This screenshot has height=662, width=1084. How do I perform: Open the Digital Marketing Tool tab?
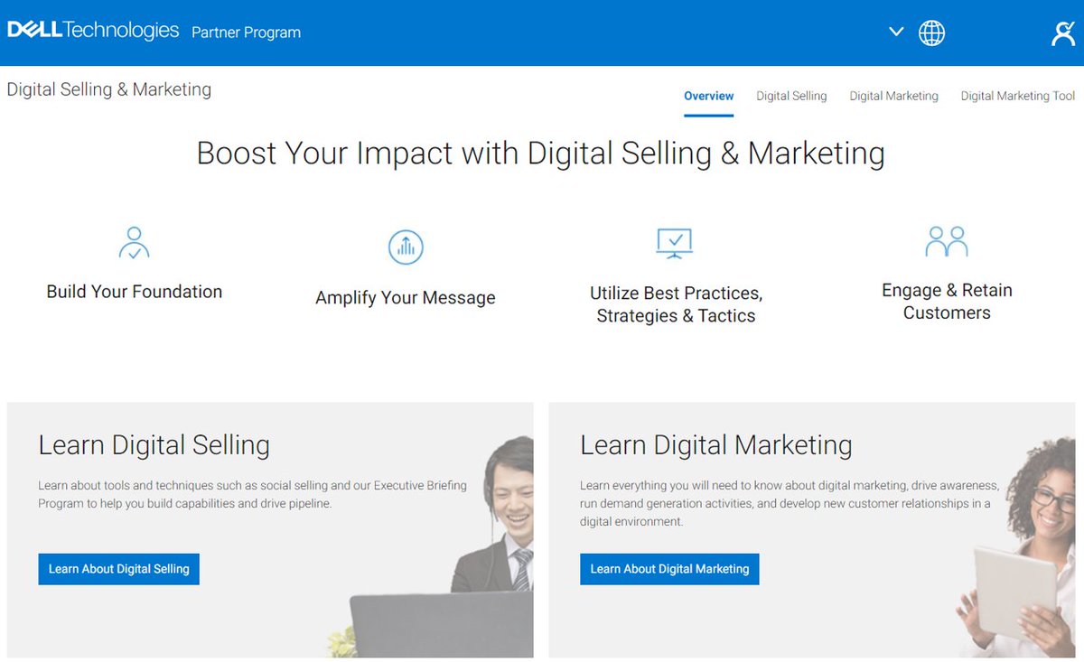[x=1018, y=96]
